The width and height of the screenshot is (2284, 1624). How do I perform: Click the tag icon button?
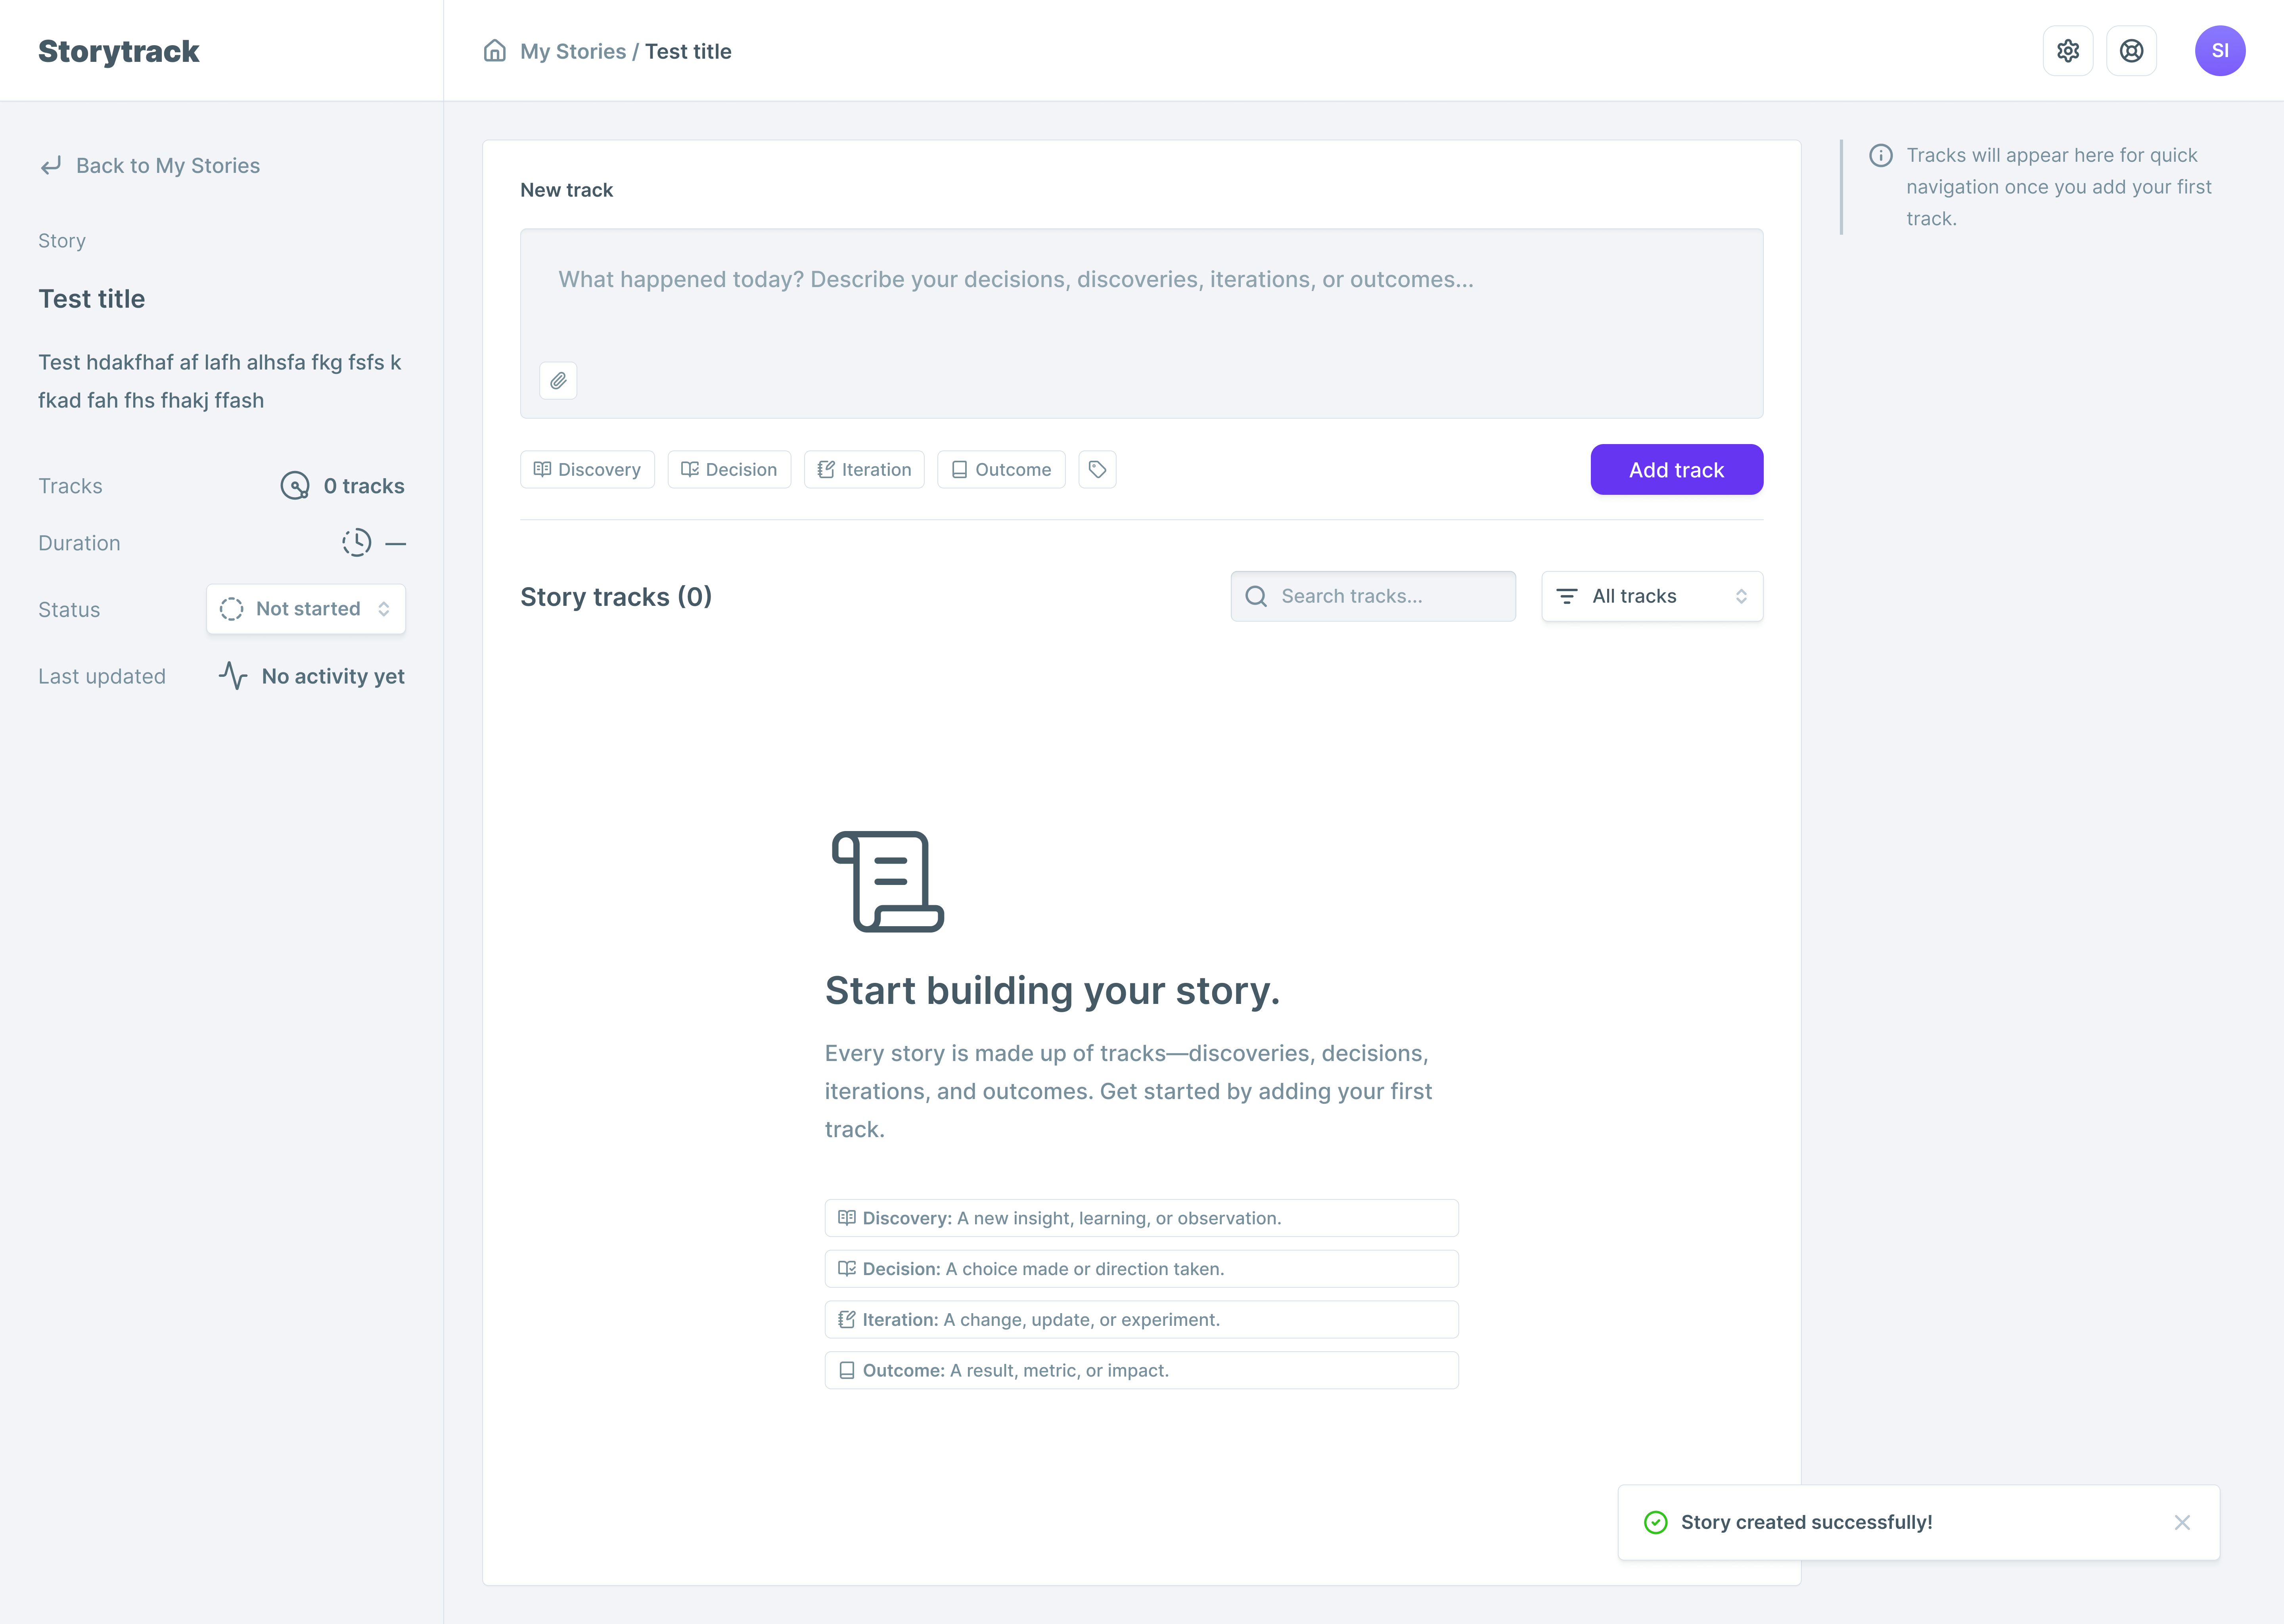point(1097,469)
